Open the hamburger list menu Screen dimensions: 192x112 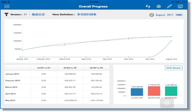coord(7,7)
